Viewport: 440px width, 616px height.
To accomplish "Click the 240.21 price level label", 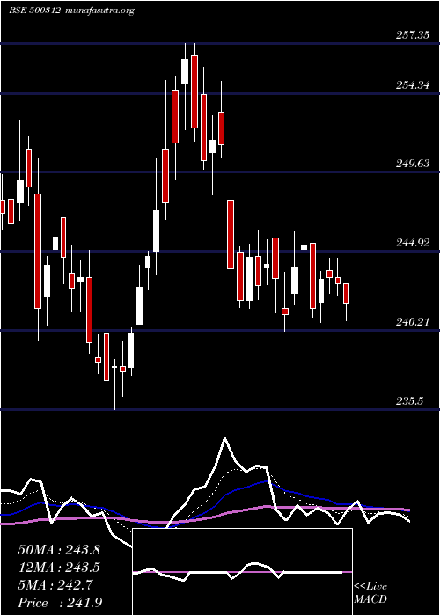I will click(x=412, y=322).
